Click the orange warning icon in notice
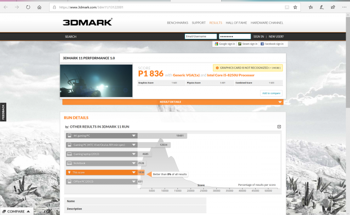Screen dimensions: 350x215 (x=217, y=68)
